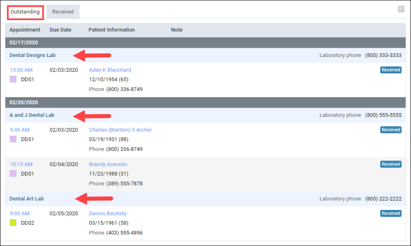Open Adan K Blanchard patient link
Viewport: 411px width, 246px height.
pyautogui.click(x=110, y=70)
